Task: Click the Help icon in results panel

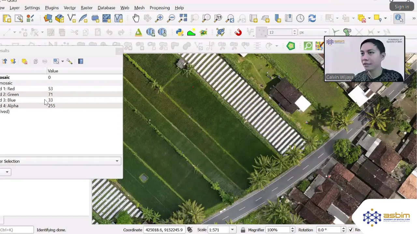Action: click(x=81, y=61)
